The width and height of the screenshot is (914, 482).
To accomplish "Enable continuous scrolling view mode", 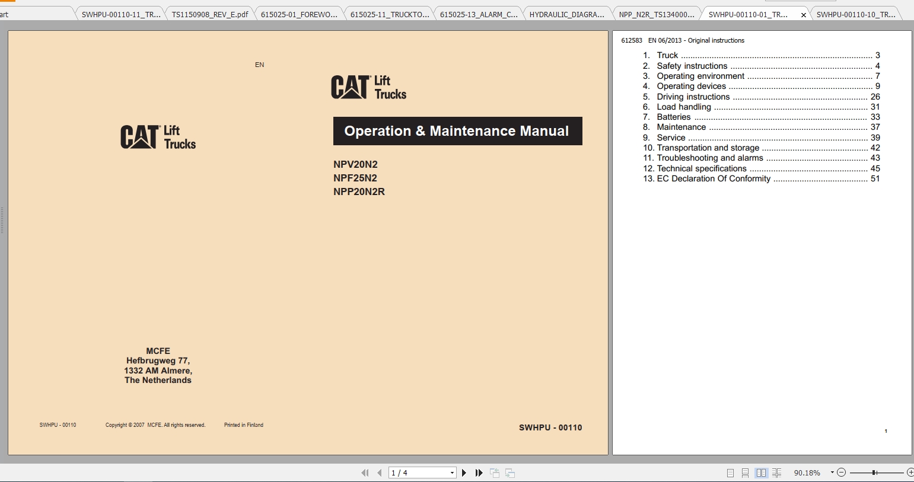I will tap(745, 473).
